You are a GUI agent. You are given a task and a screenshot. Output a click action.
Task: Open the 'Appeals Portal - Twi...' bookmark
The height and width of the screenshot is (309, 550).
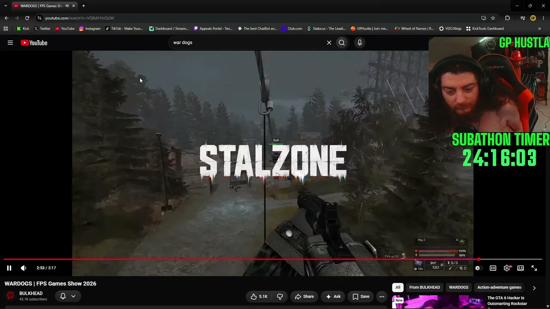click(x=213, y=29)
